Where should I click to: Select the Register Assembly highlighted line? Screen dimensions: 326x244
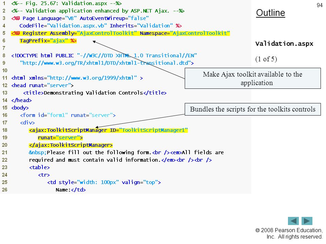click(x=121, y=33)
